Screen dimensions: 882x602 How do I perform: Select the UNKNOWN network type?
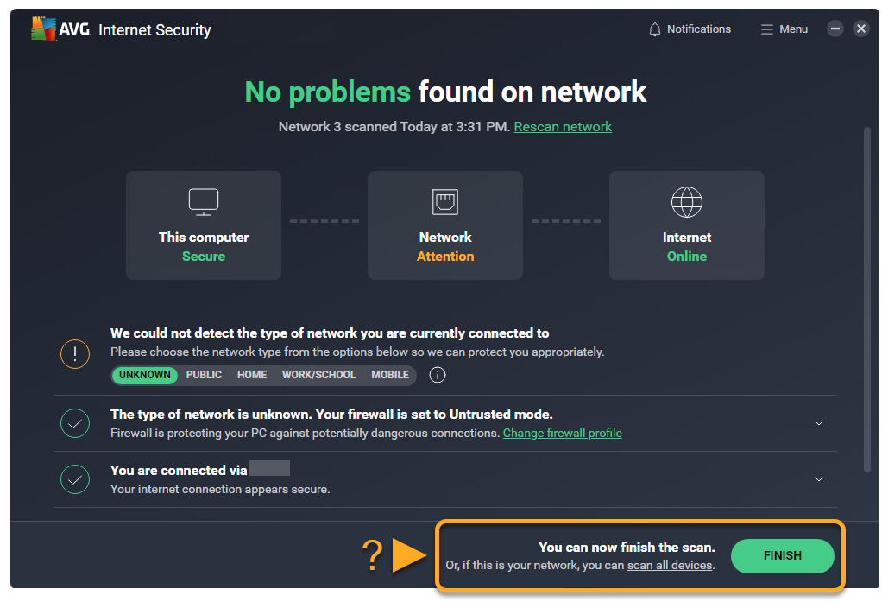tap(145, 375)
